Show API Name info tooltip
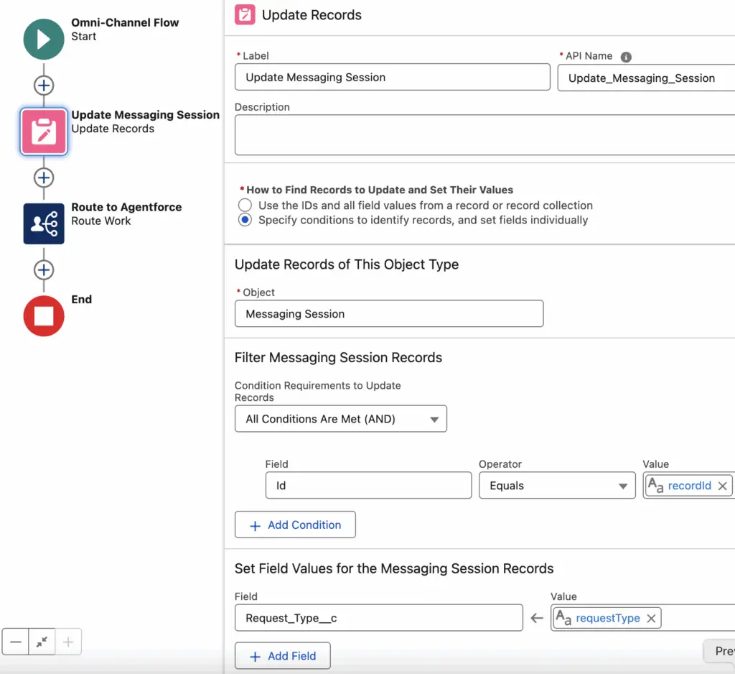This screenshot has width=735, height=674. tap(626, 57)
